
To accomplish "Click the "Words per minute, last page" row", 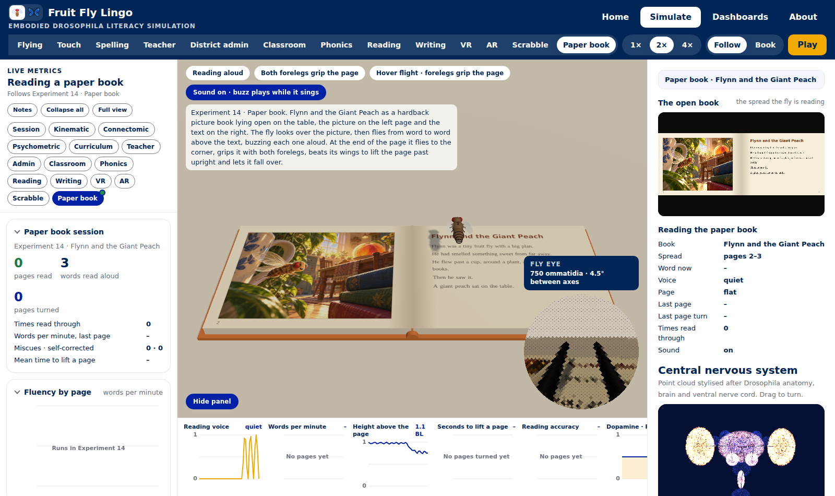I will point(88,336).
